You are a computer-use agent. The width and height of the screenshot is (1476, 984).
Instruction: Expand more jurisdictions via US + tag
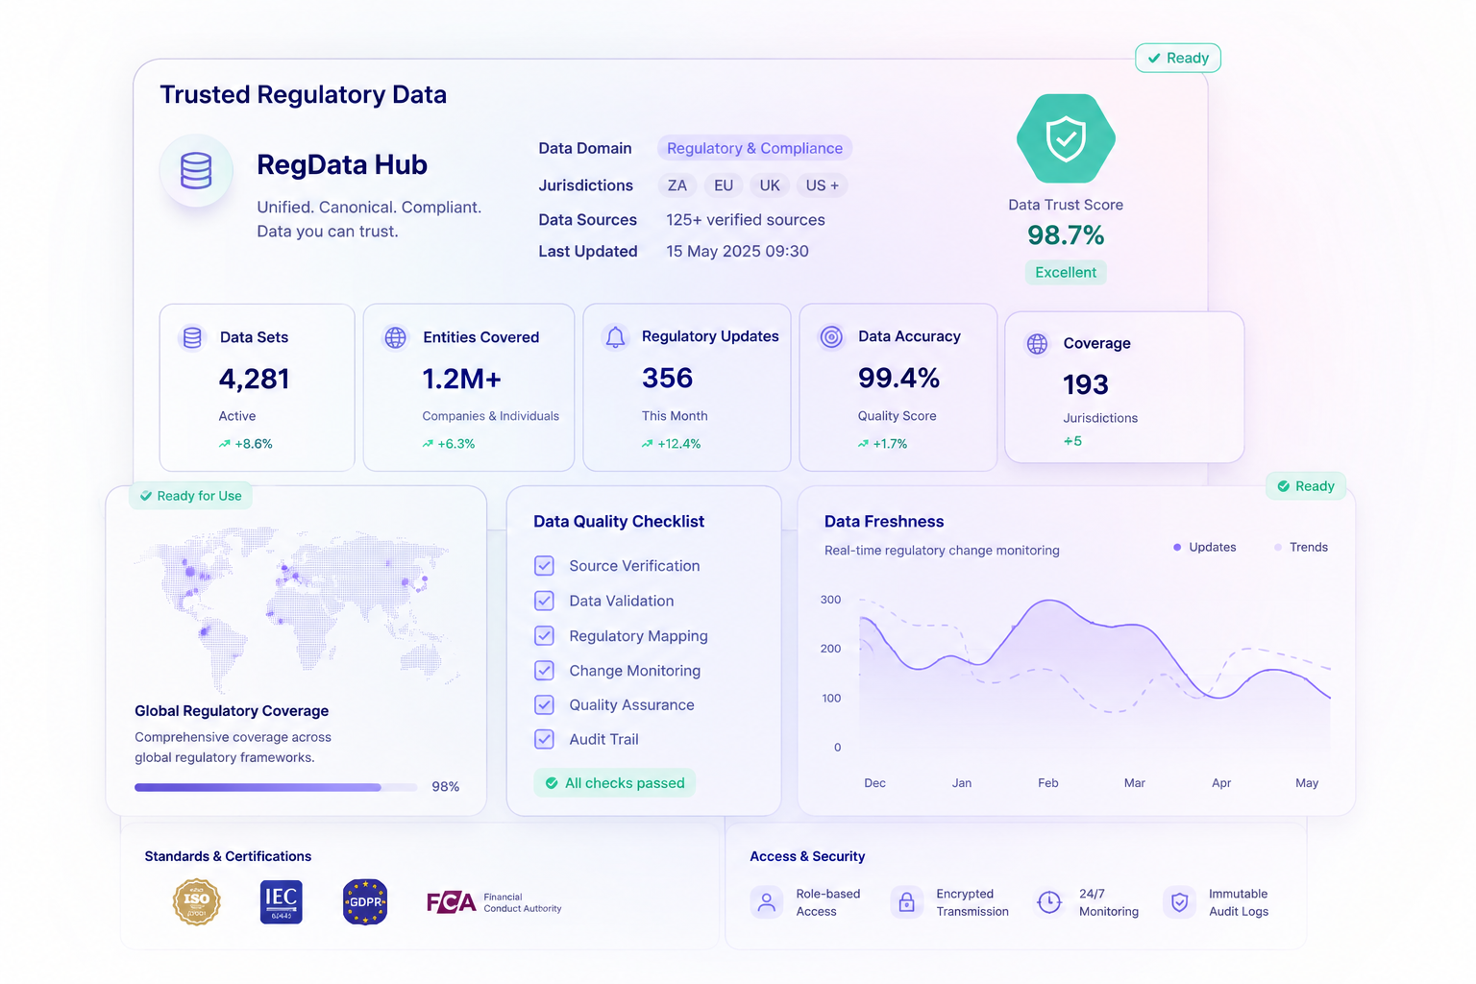coord(822,185)
